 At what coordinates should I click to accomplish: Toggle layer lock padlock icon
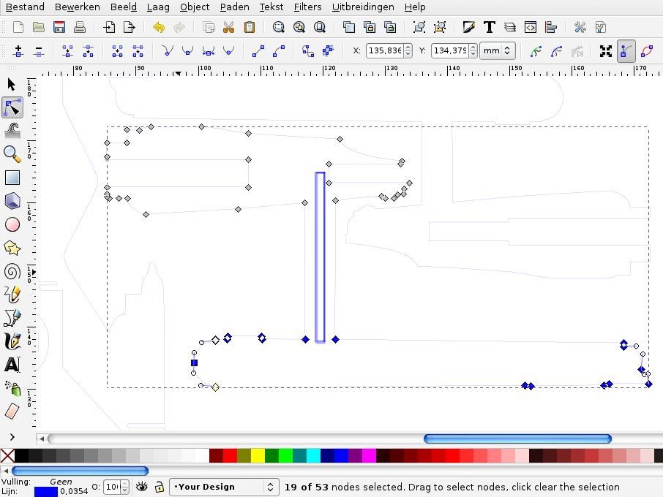(160, 487)
